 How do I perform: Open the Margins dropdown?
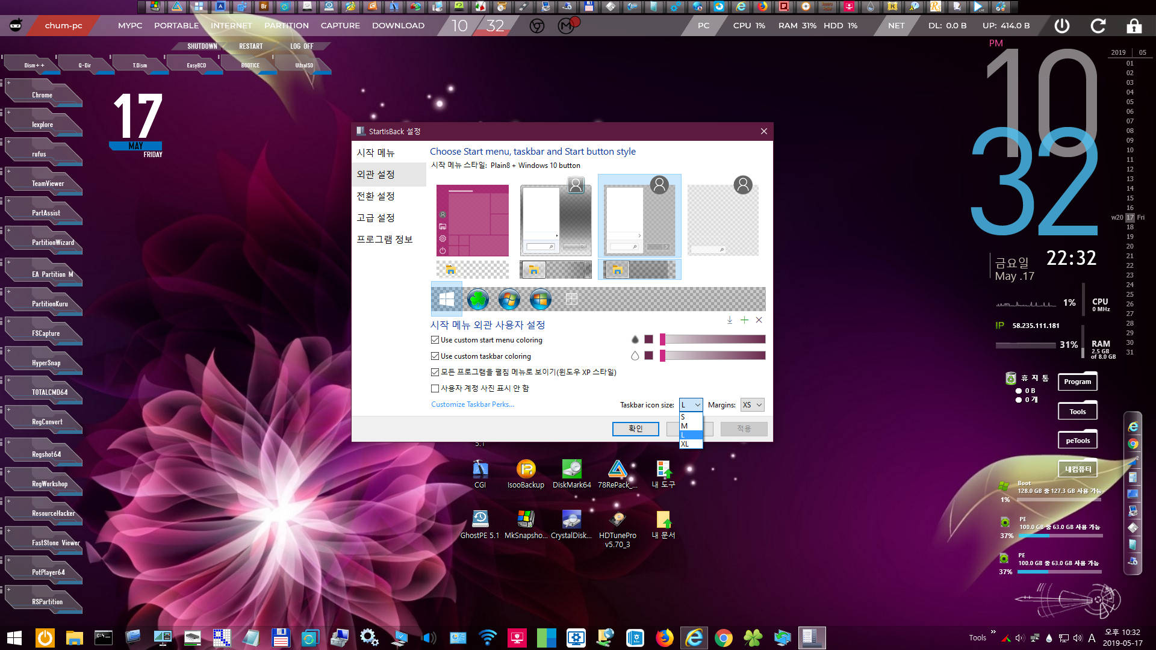coord(752,405)
